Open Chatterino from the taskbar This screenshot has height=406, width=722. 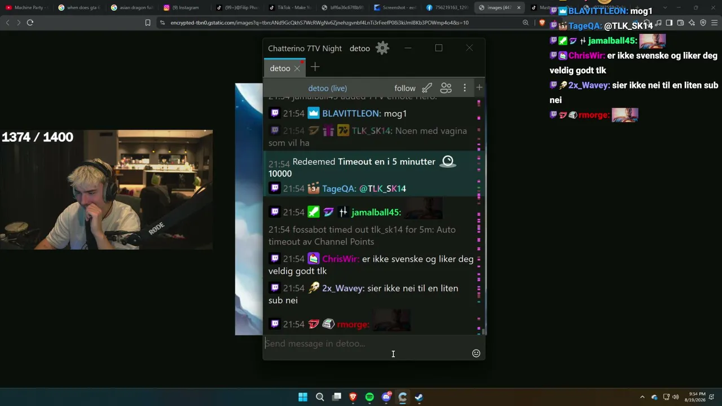coord(402,397)
